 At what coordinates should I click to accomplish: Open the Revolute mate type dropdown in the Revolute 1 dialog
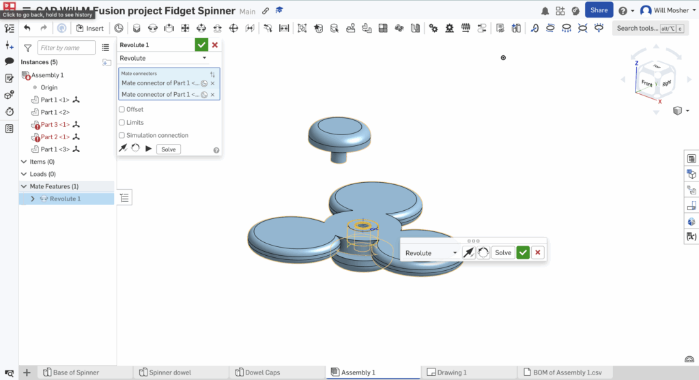click(163, 59)
